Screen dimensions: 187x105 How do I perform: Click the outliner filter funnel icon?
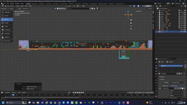pyautogui.click(x=182, y=6)
